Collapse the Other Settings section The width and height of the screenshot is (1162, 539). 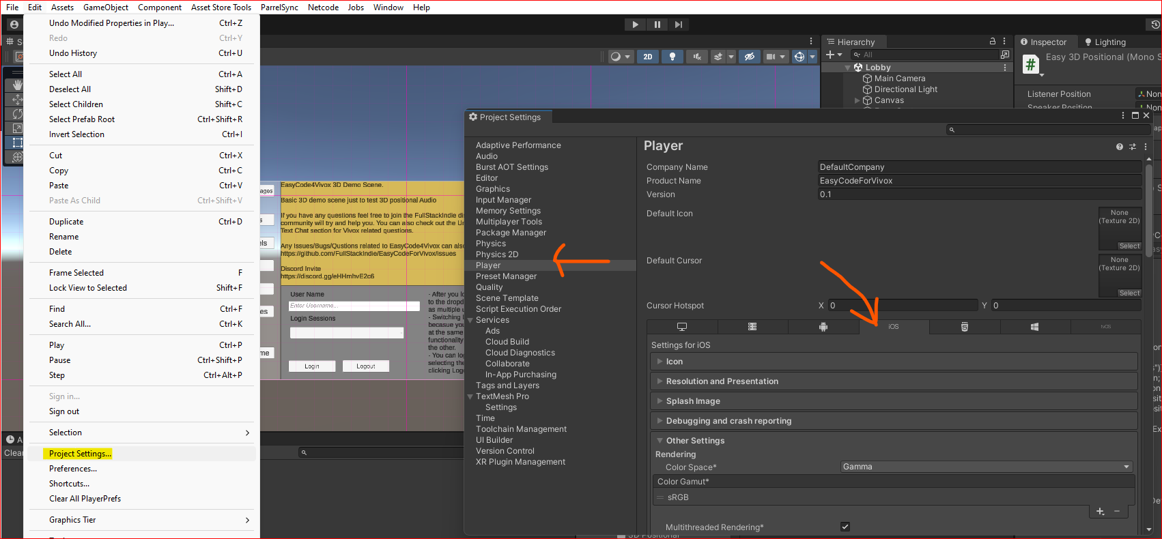[695, 441]
